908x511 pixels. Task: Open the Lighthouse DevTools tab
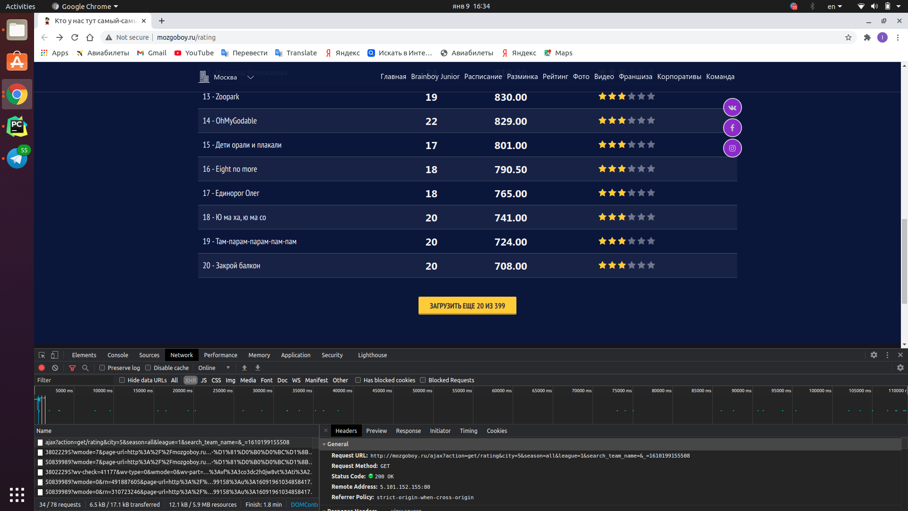[x=372, y=355]
